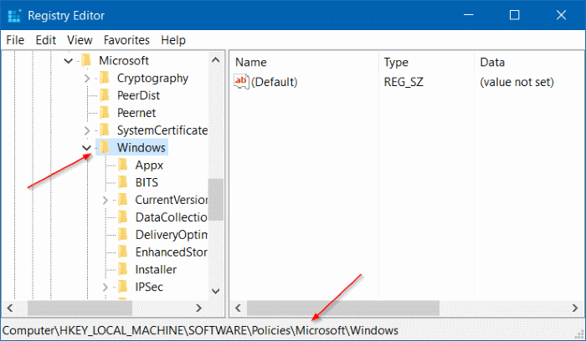This screenshot has width=586, height=341.
Task: Expand the Cryptography key
Action: pos(87,79)
